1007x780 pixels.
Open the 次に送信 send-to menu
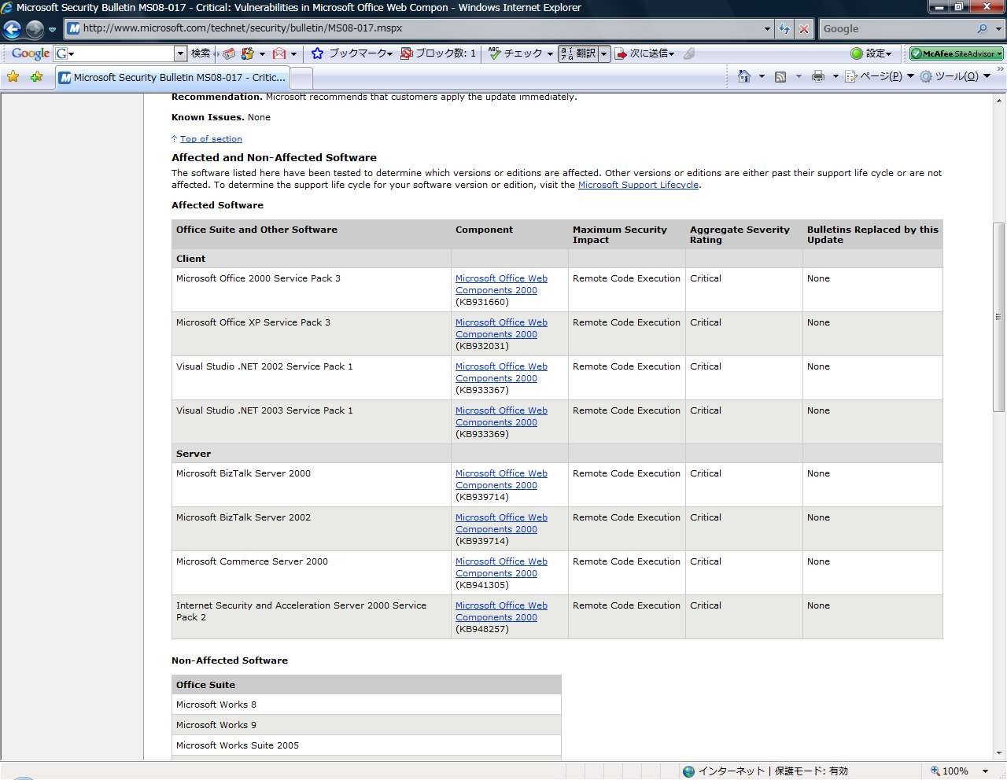click(644, 53)
